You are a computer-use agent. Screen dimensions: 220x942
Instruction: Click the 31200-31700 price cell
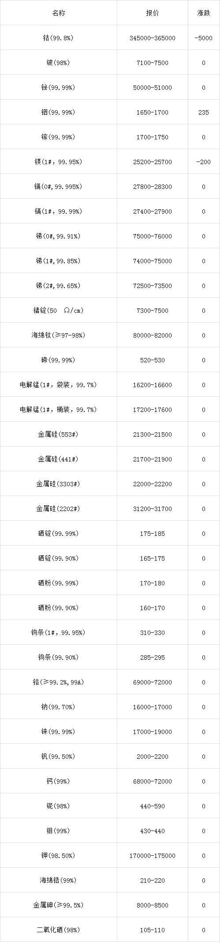pos(153,508)
